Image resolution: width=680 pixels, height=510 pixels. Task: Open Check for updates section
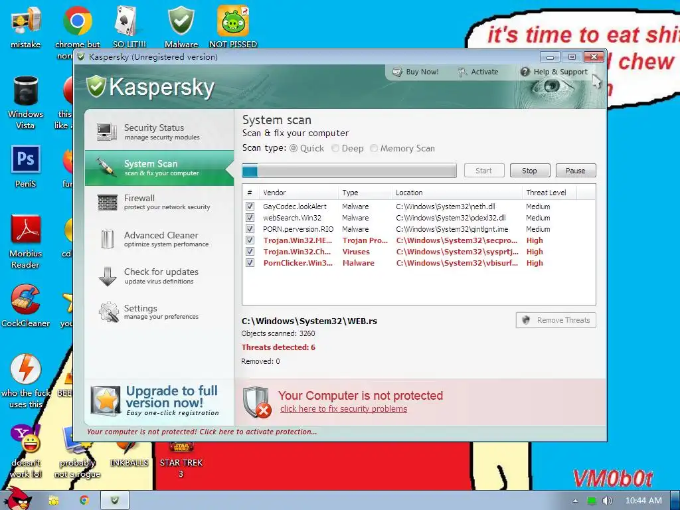(x=159, y=276)
